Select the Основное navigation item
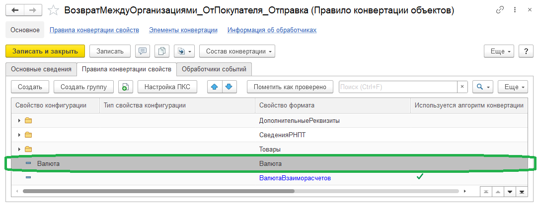Screen dimensions: 538x207 pyautogui.click(x=25, y=30)
